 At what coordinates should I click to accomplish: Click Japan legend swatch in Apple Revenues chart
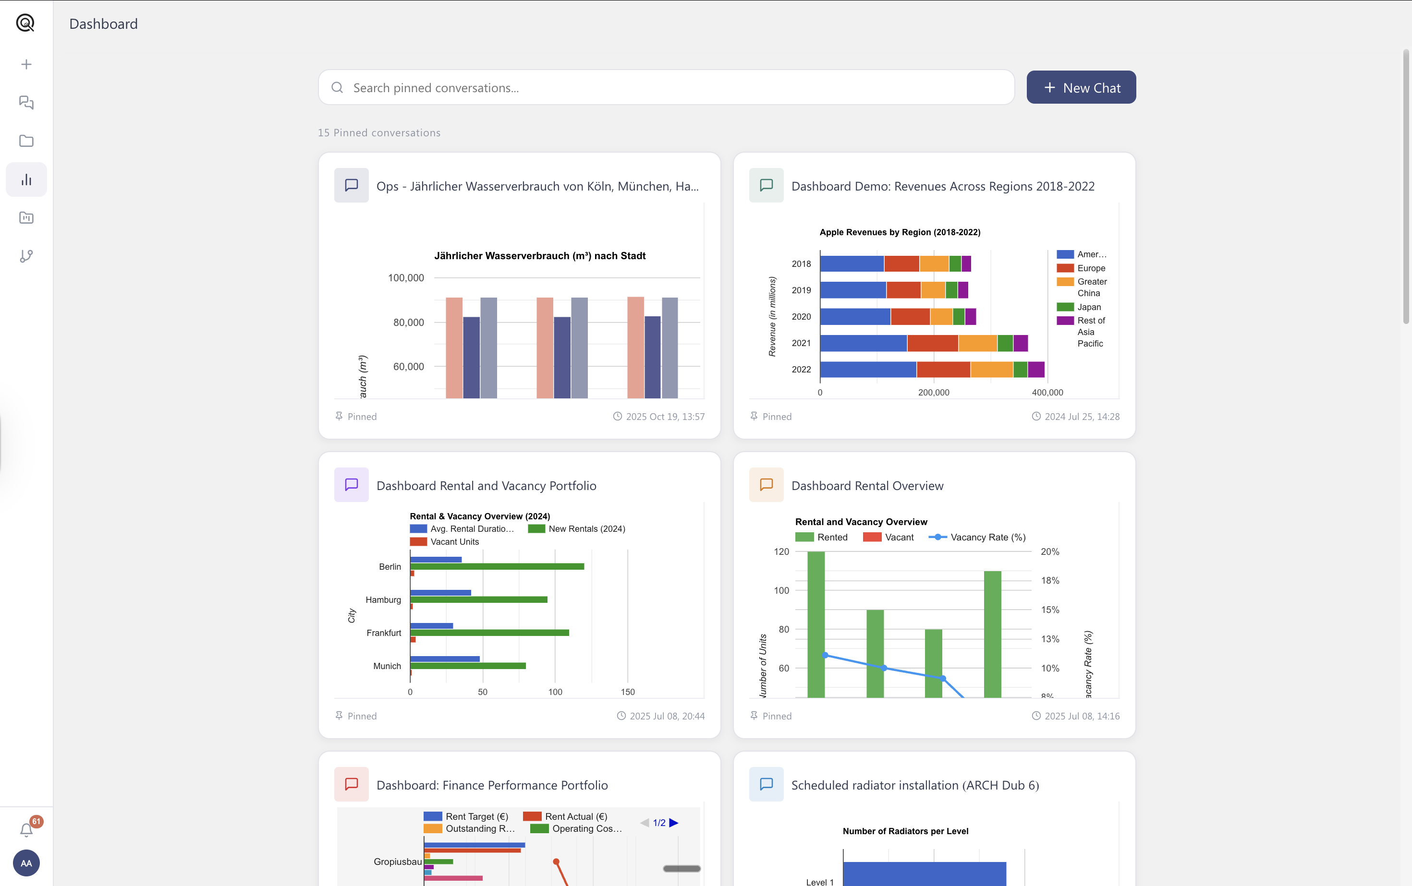pyautogui.click(x=1065, y=307)
